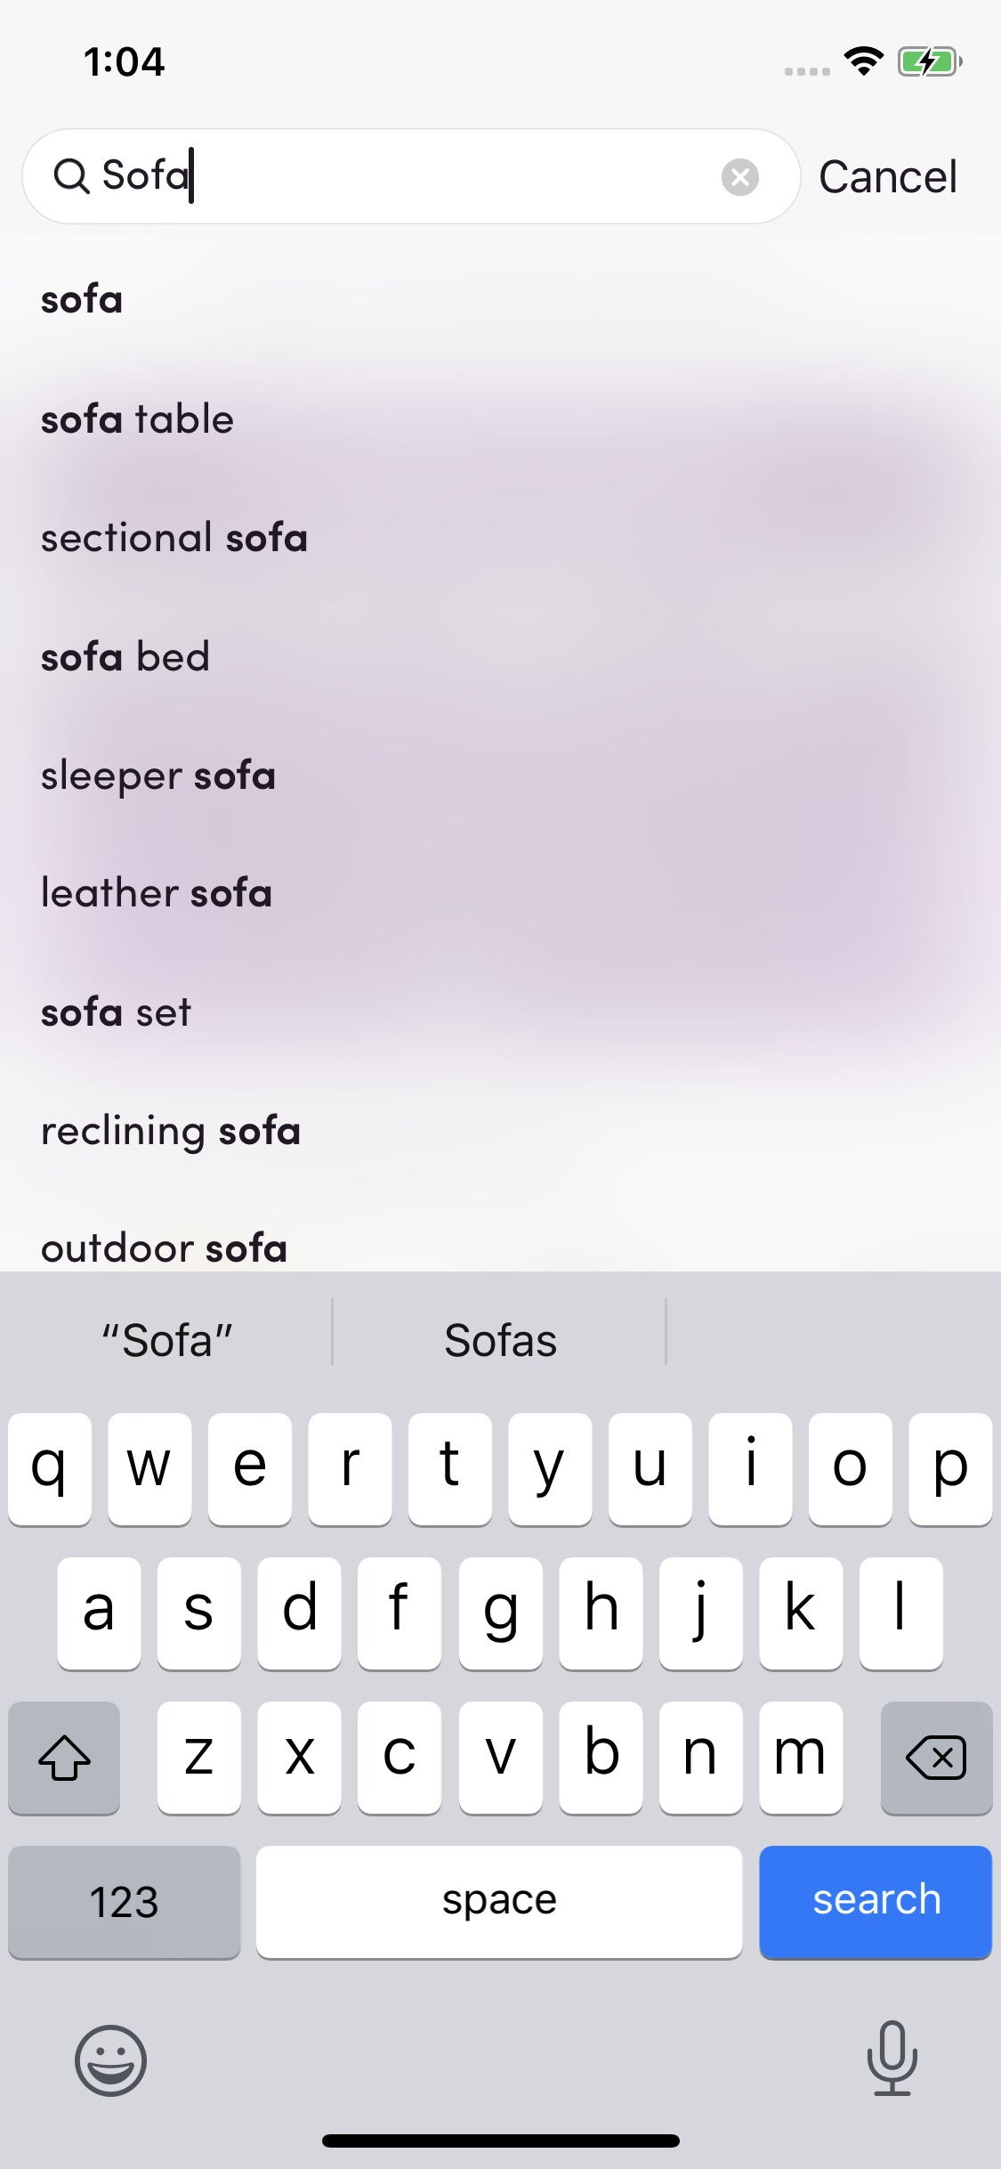The height and width of the screenshot is (2169, 1001).
Task: Open the emoji keyboard
Action: click(110, 2062)
